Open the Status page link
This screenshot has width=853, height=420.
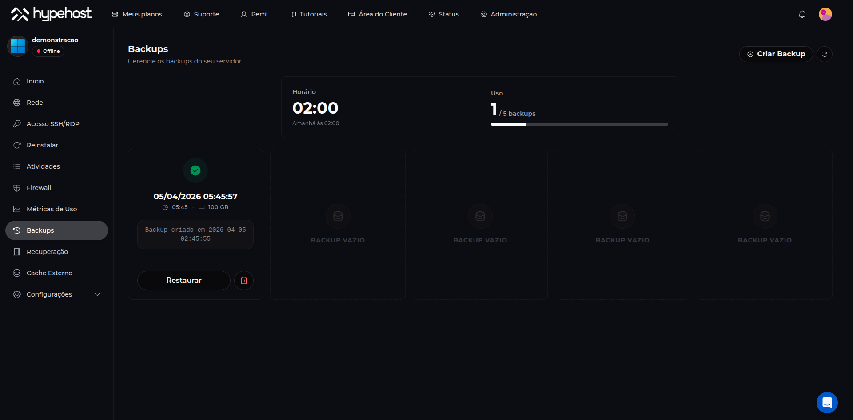(x=443, y=14)
